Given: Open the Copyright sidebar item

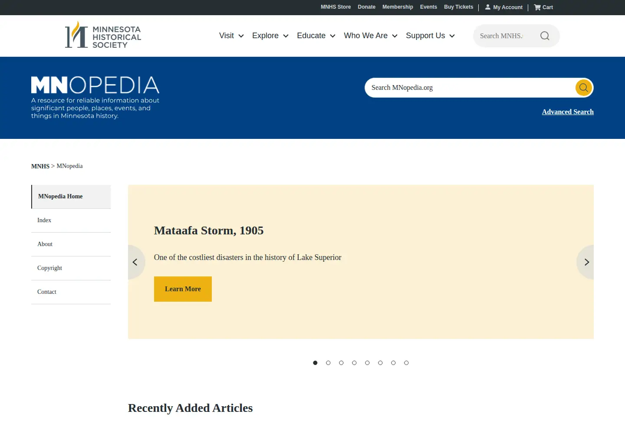Looking at the screenshot, I should (71, 268).
